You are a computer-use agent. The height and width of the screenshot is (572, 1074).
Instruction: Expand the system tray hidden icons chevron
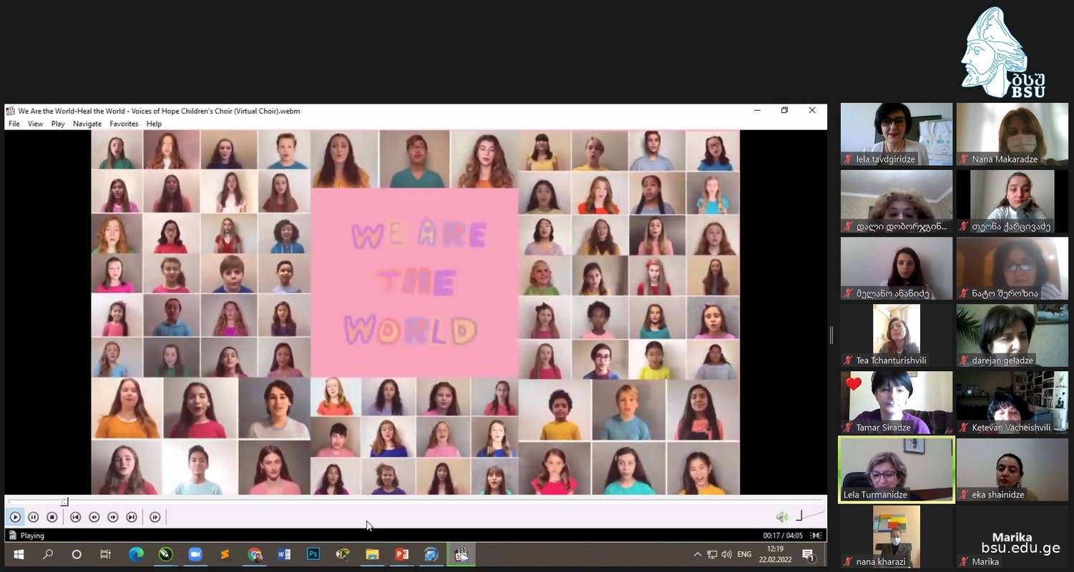point(698,555)
